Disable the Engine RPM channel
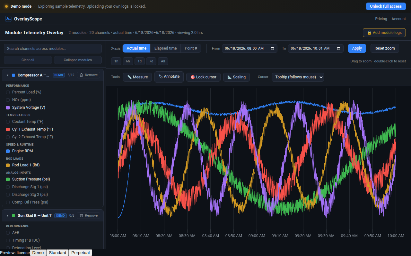The image size is (411, 256). coord(8,151)
